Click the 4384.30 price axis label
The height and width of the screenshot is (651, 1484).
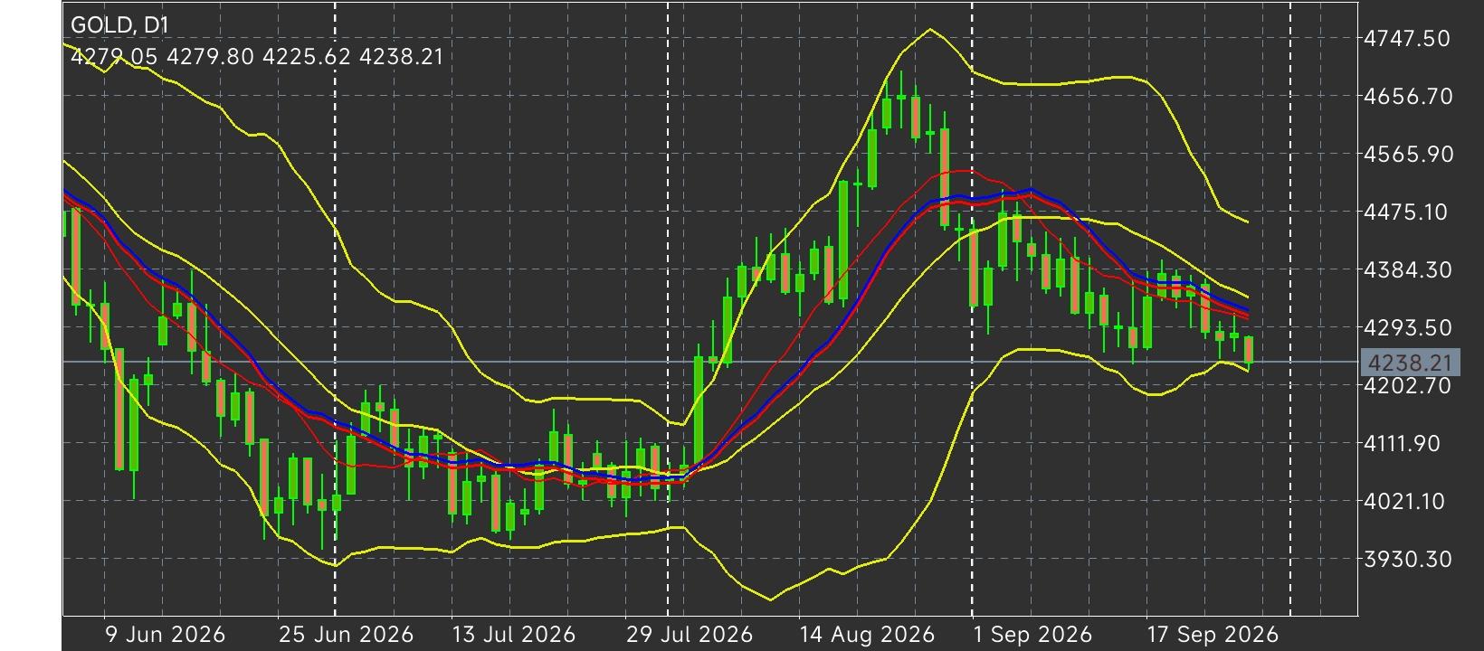pyautogui.click(x=1407, y=269)
